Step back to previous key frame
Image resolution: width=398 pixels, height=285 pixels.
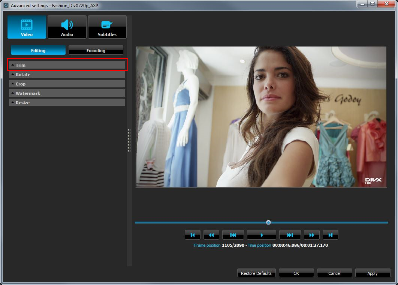coord(233,235)
